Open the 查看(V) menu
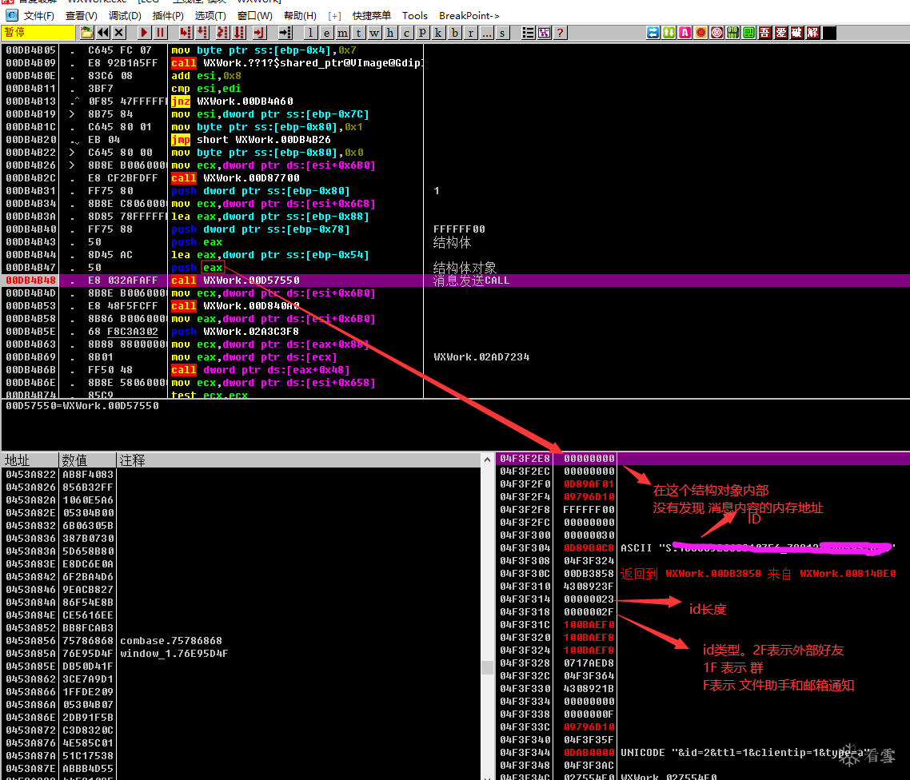Image resolution: width=910 pixels, height=780 pixels. point(82,16)
